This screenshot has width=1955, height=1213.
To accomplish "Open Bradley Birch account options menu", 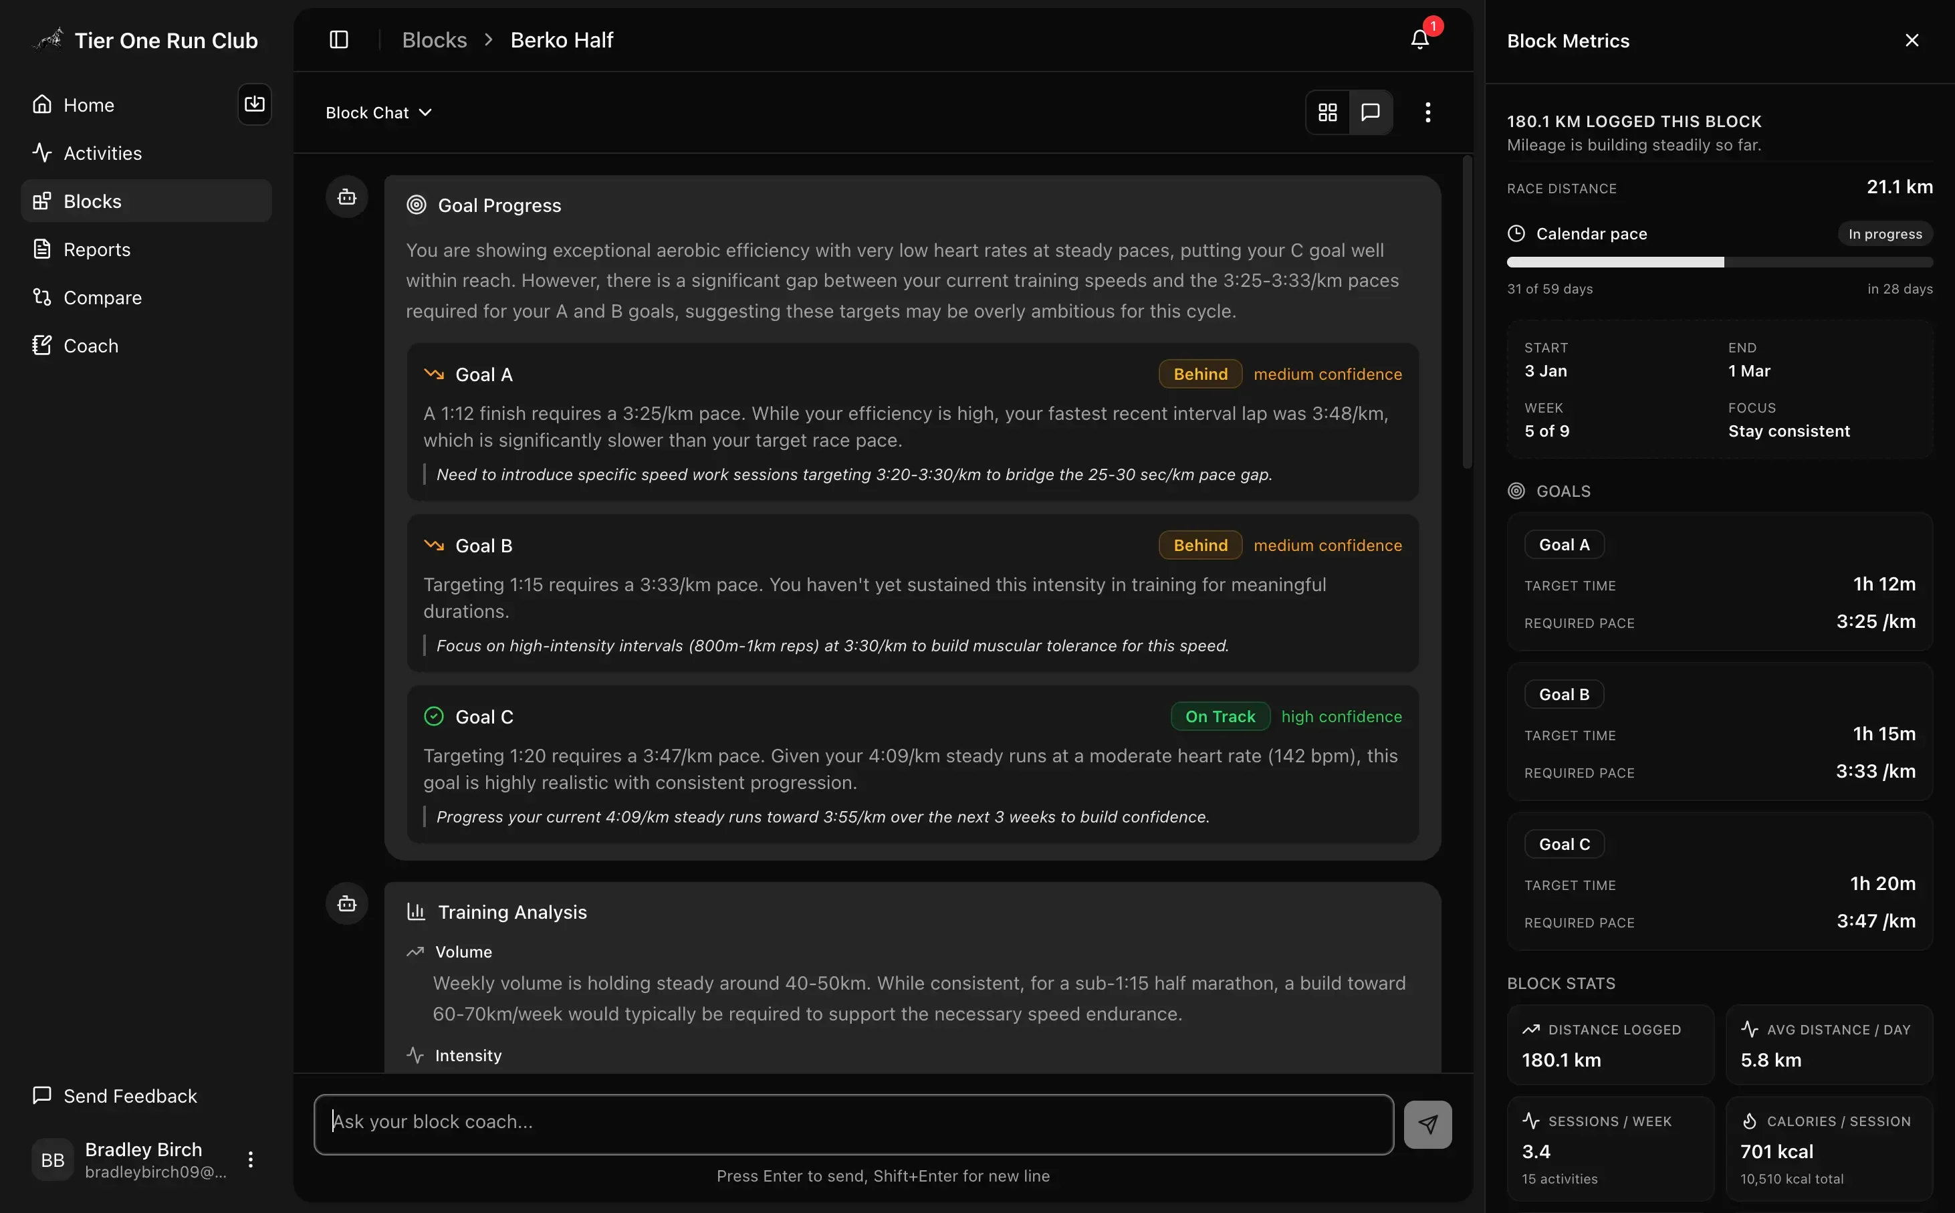I will click(250, 1160).
